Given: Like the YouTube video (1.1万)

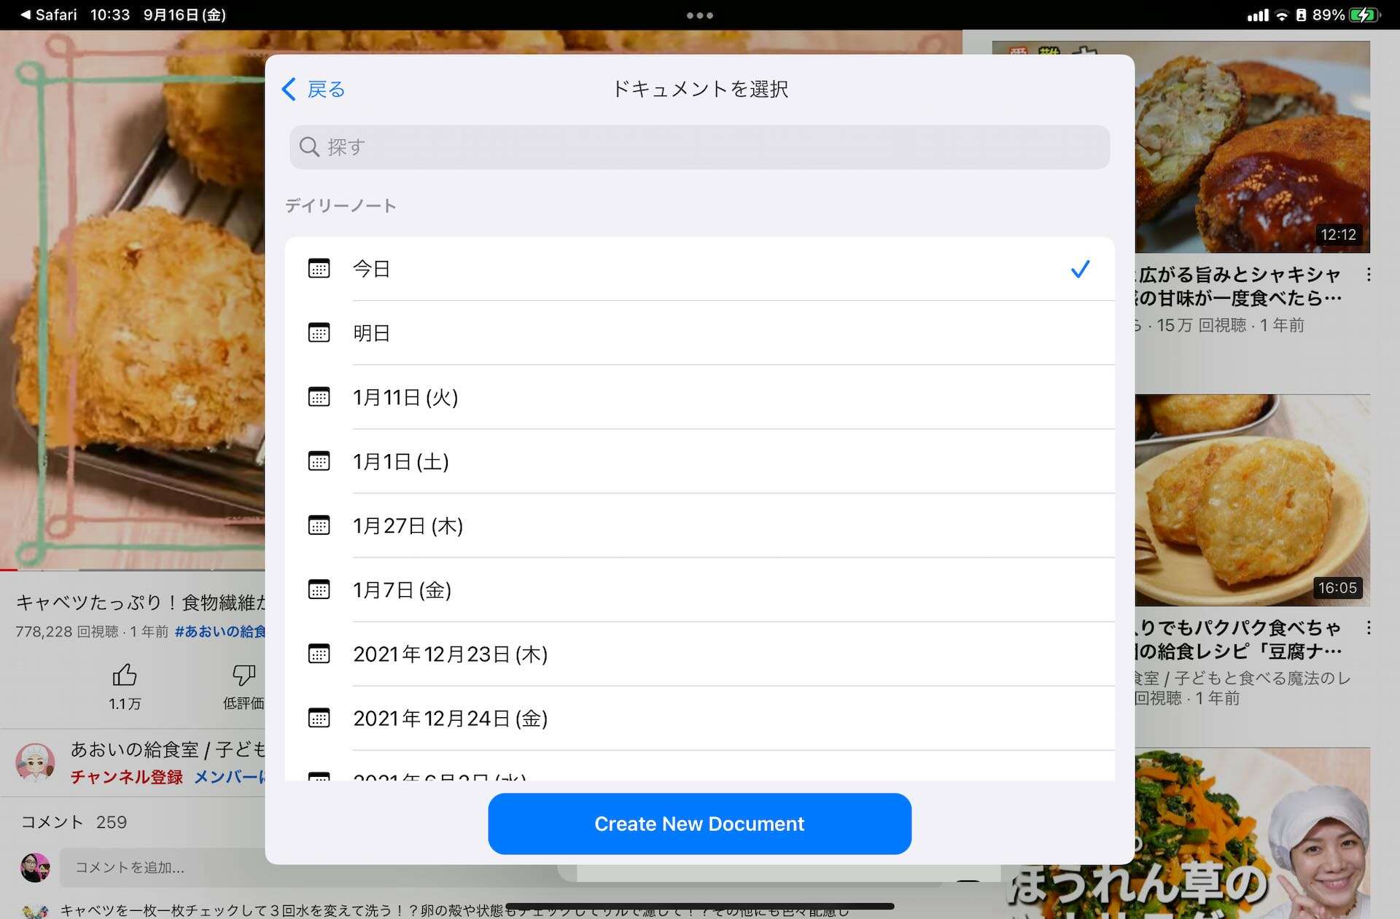Looking at the screenshot, I should (125, 685).
